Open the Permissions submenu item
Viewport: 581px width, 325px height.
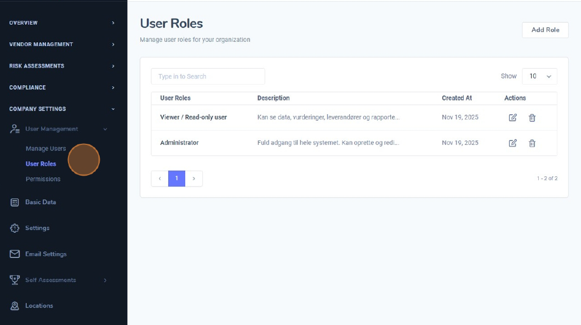pos(43,179)
